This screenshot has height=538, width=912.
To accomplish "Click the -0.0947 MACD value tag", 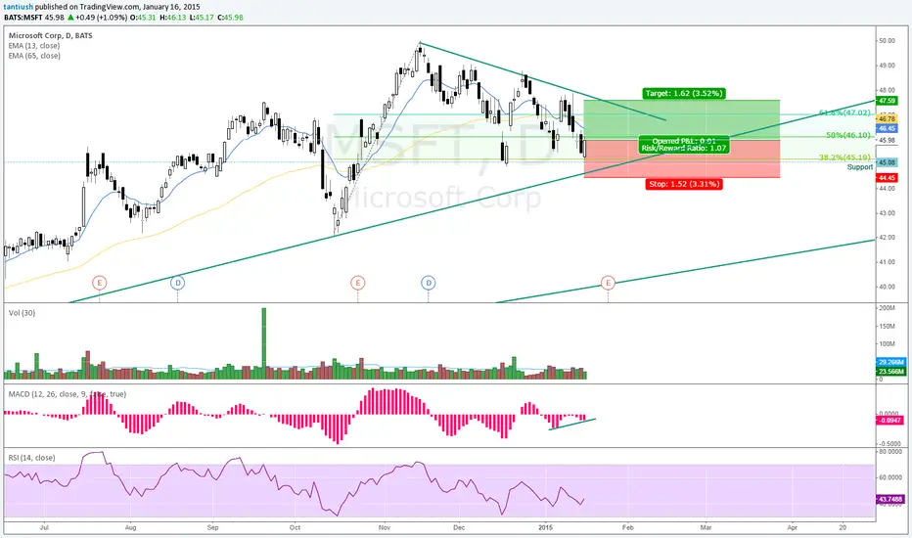I will (x=889, y=420).
